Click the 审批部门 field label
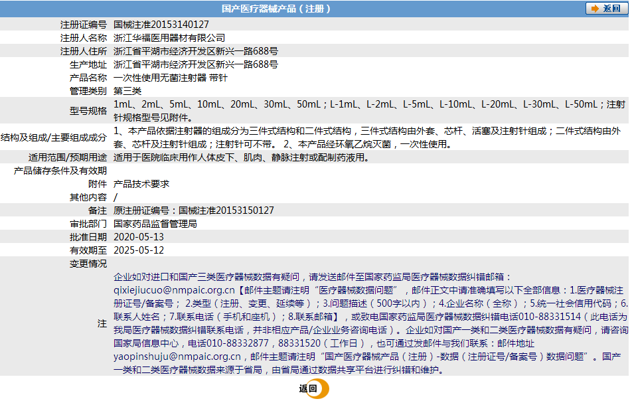This screenshot has height=401, width=632. [88, 224]
